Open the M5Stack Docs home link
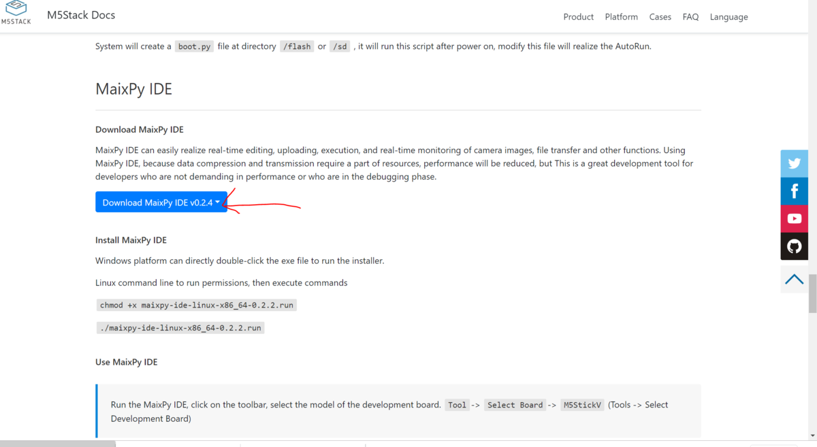817x447 pixels. pos(81,14)
